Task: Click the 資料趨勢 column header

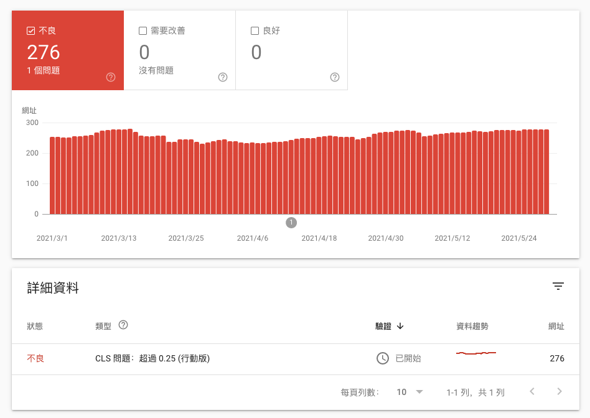Action: click(472, 326)
